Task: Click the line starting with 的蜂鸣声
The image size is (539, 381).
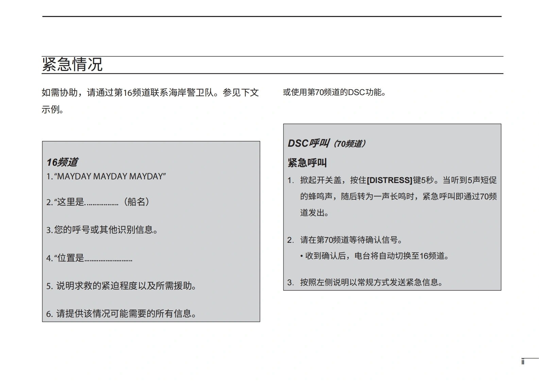Action: click(398, 196)
